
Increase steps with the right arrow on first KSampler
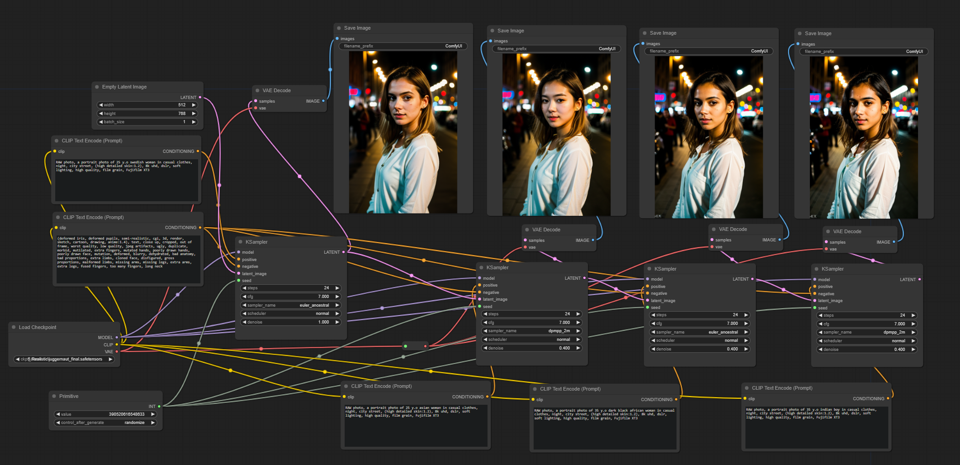coord(338,288)
